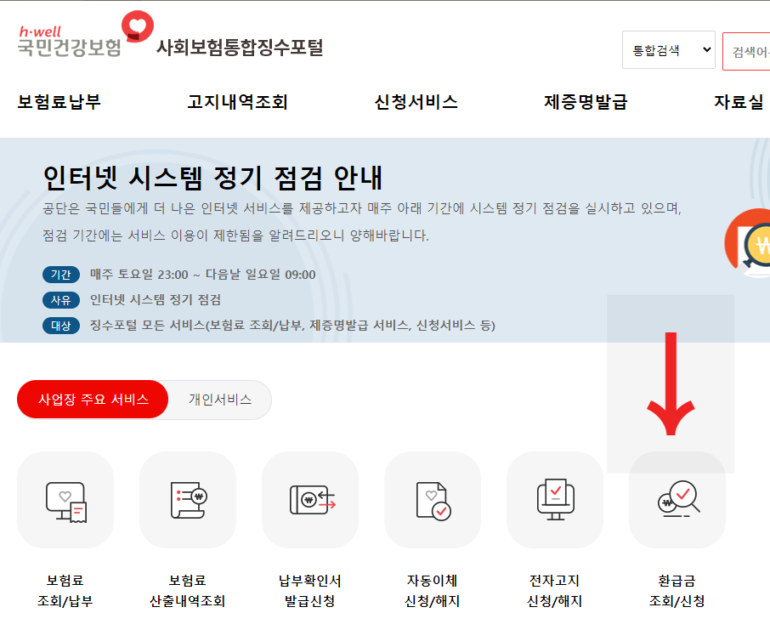770x630 pixels.
Task: Open the 보험료 조회/납부 icon
Action: 65,500
